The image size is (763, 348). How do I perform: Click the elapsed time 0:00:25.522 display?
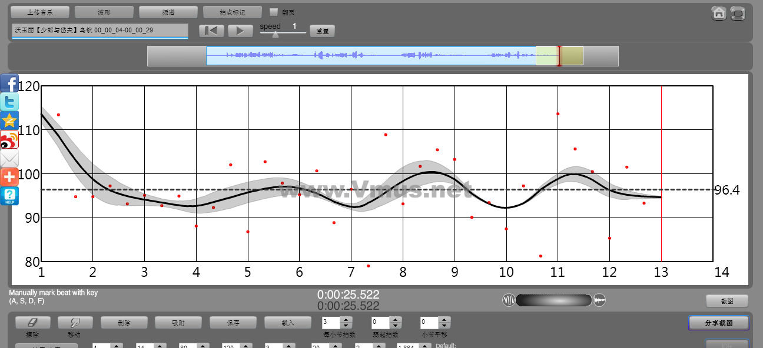[349, 295]
